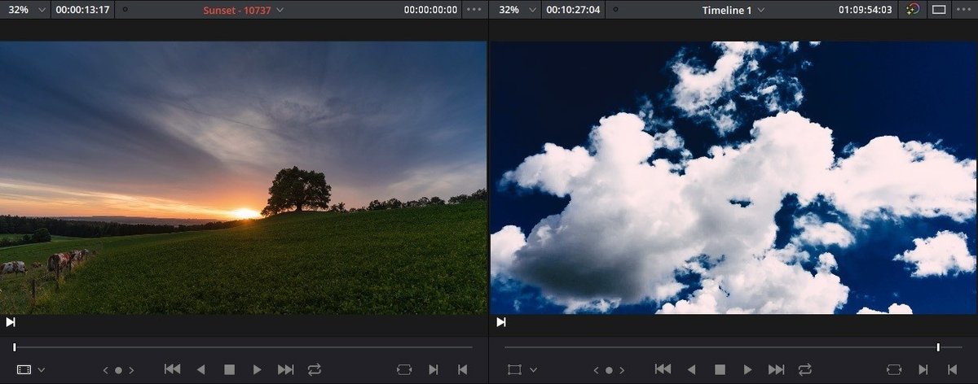
Task: Play forward in timeline viewer
Action: [748, 369]
